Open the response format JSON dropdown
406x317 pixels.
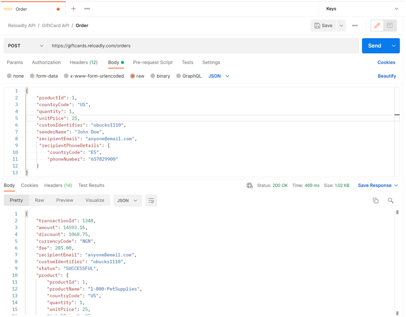[x=127, y=200]
